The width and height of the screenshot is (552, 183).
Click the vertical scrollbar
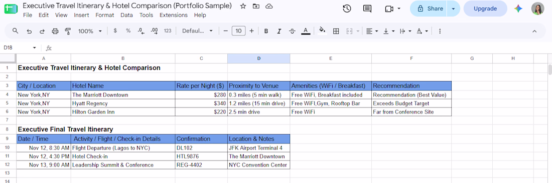tap(549, 70)
